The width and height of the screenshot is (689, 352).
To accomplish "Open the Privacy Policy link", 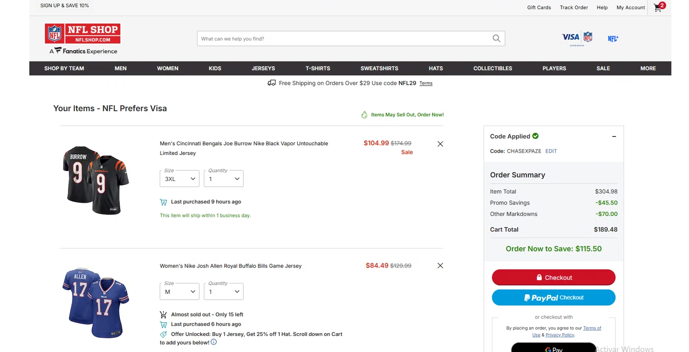I will coord(560,335).
